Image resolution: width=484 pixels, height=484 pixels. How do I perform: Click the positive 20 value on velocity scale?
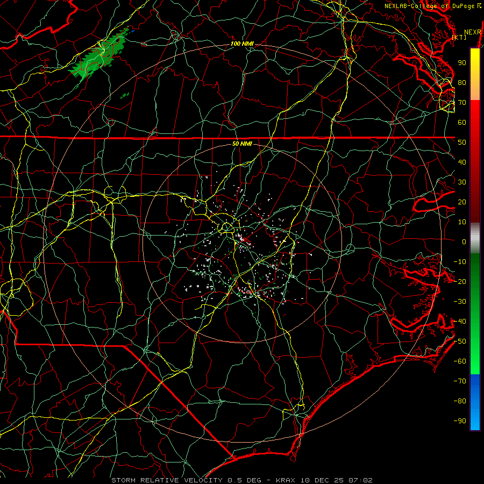click(x=462, y=202)
